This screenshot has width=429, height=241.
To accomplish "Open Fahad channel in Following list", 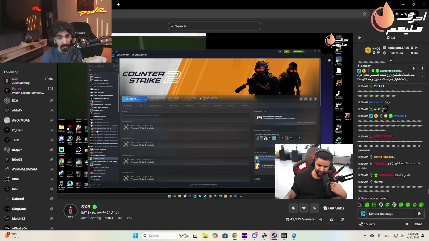I will coord(28,91).
